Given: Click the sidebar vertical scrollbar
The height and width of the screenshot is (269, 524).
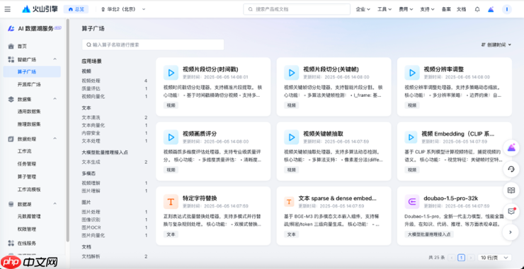Looking at the screenshot, I should coord(68,130).
